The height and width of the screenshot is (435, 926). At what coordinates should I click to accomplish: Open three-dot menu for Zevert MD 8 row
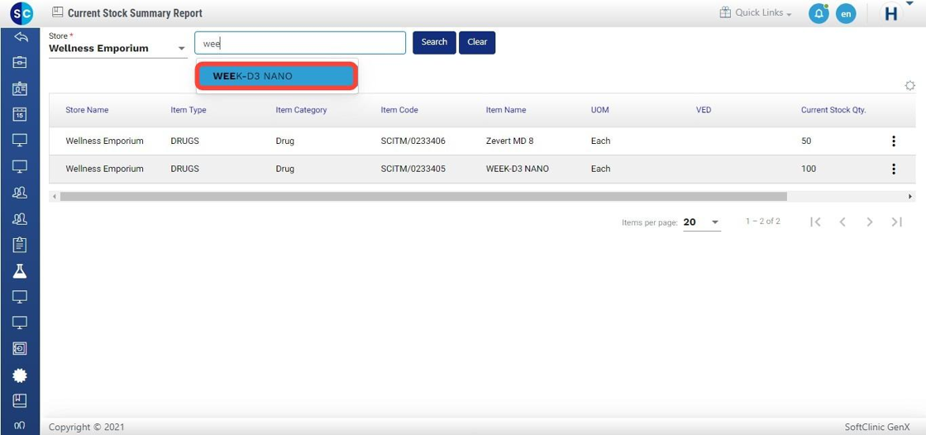tap(893, 141)
